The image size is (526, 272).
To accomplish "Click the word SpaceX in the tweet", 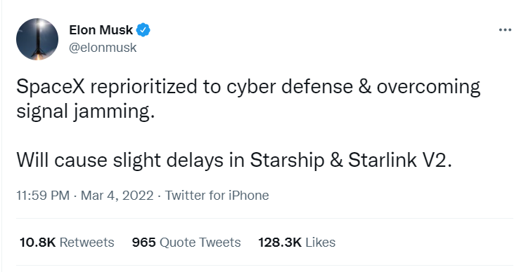I will [x=51, y=87].
